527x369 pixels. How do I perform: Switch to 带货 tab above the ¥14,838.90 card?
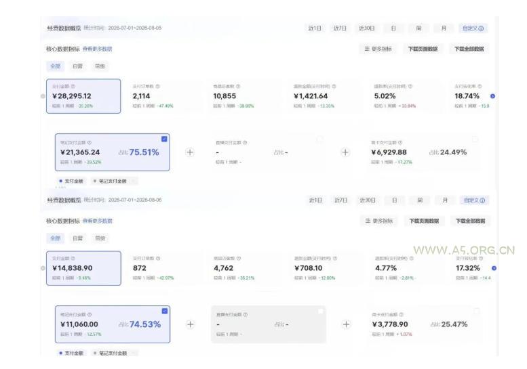click(100, 238)
